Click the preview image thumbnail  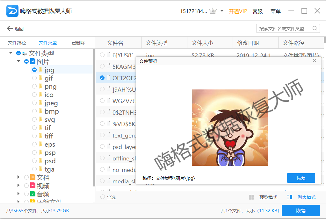coord(230,128)
